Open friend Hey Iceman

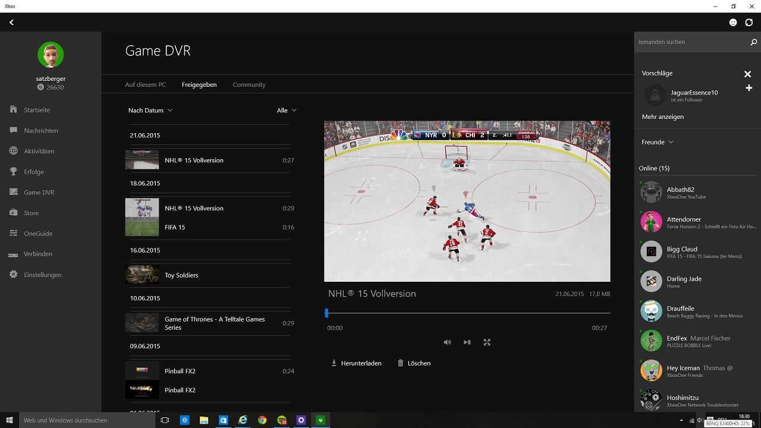coord(697,371)
